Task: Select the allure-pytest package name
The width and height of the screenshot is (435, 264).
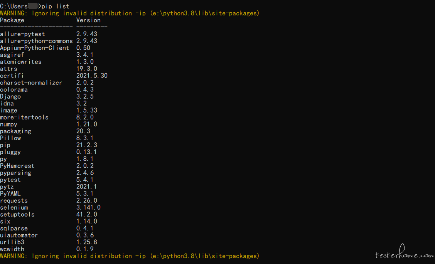Action: point(22,34)
